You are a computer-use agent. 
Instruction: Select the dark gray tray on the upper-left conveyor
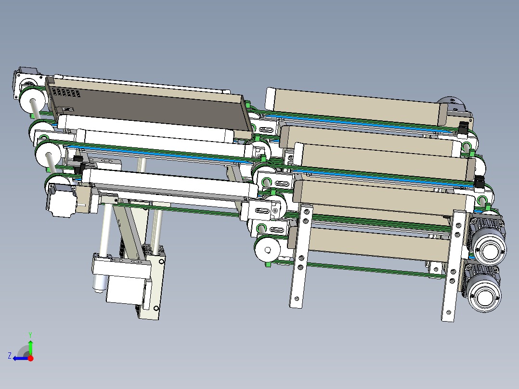[x=149, y=109]
